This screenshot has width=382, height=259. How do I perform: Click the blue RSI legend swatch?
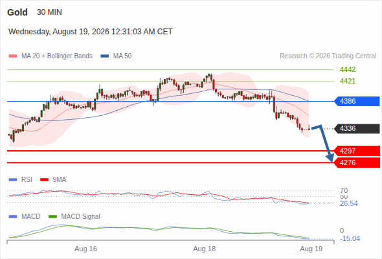(x=13, y=180)
